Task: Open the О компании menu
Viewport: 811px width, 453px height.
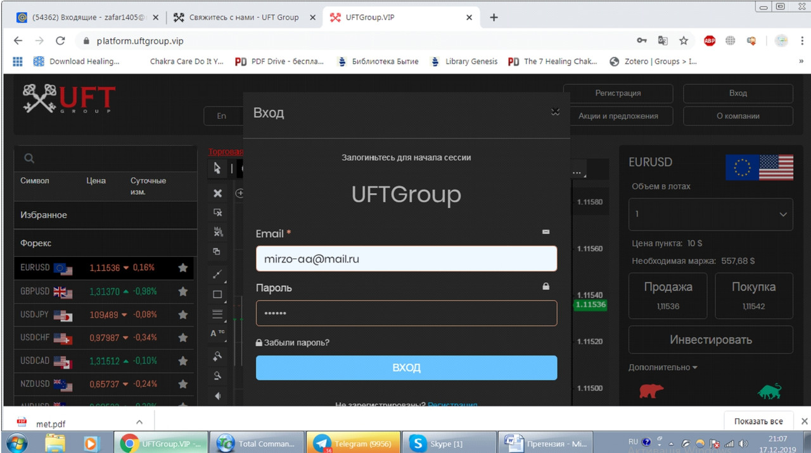Action: click(x=738, y=116)
